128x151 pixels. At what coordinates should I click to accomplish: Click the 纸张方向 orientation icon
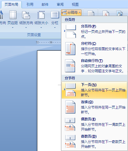point(26,15)
